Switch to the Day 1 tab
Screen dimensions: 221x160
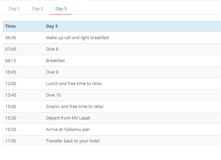tap(14, 9)
